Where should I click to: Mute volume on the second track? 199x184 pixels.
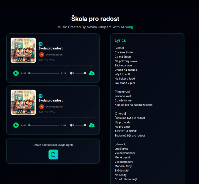tap(72, 125)
